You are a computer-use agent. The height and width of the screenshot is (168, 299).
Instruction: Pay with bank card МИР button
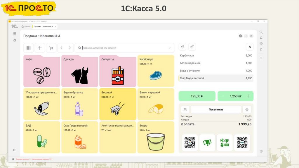pos(225,143)
